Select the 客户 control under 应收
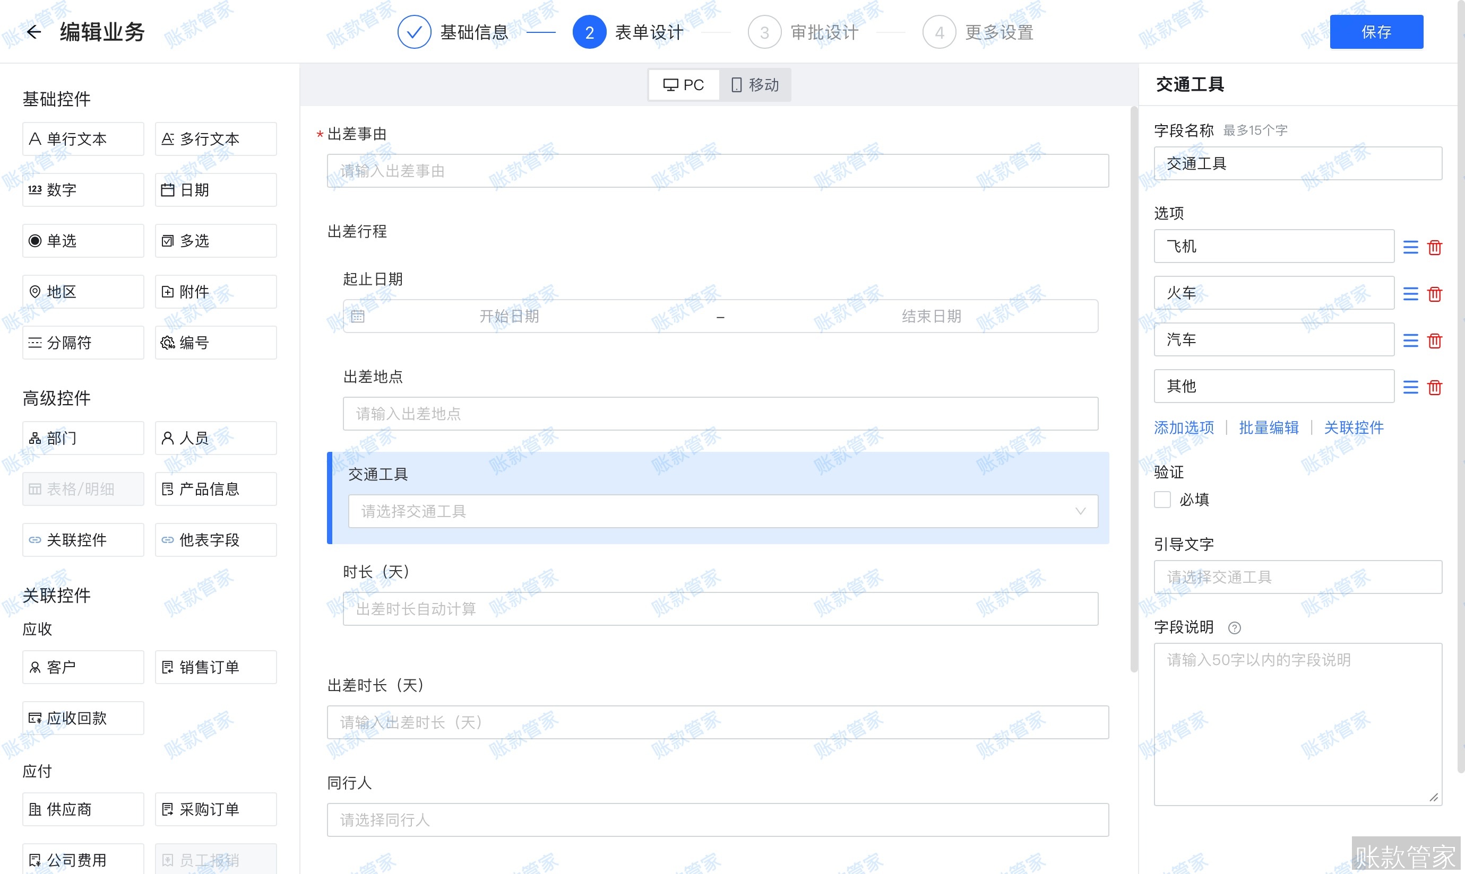Image resolution: width=1465 pixels, height=874 pixels. [x=82, y=667]
